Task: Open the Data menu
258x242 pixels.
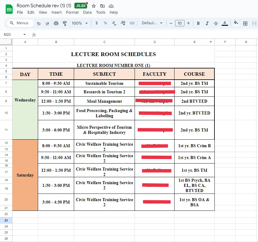Action: click(x=87, y=12)
